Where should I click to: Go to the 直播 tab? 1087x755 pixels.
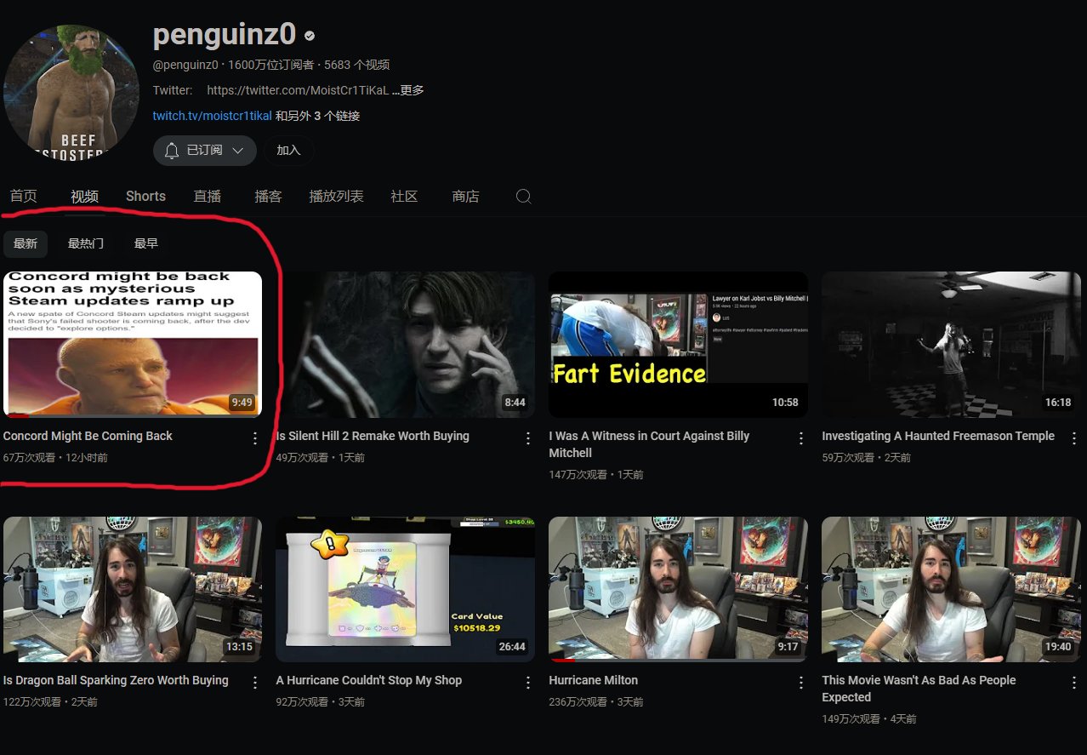point(207,197)
